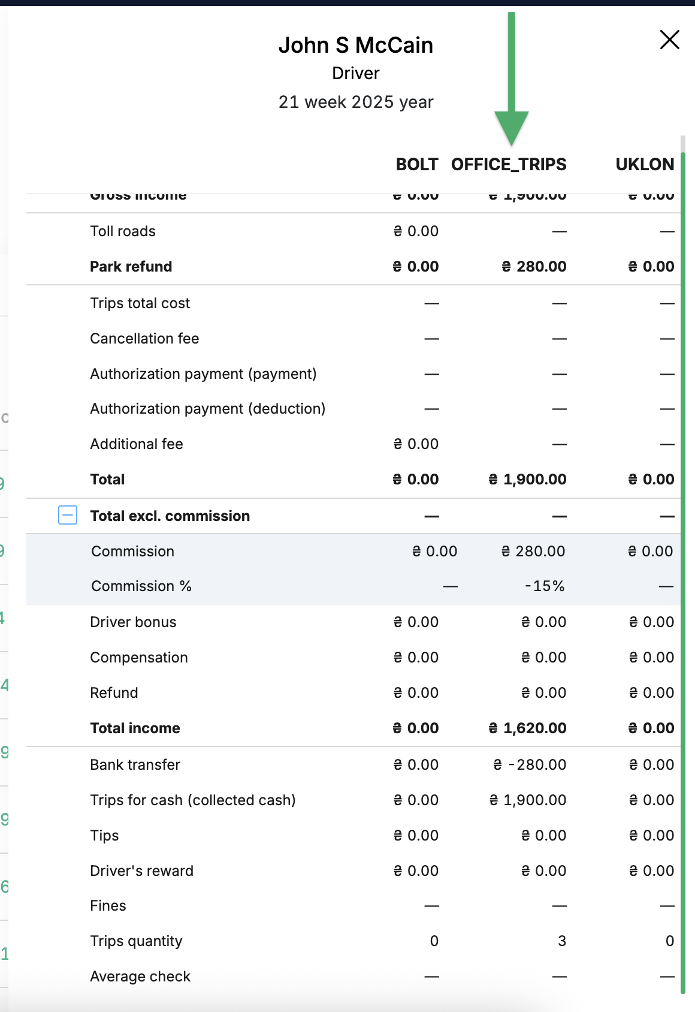Select the Authorization payment (deduction) label
The height and width of the screenshot is (1012, 695).
click(208, 409)
